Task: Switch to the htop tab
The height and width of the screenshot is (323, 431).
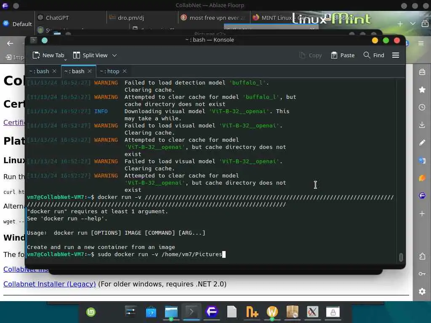Action: tap(109, 71)
